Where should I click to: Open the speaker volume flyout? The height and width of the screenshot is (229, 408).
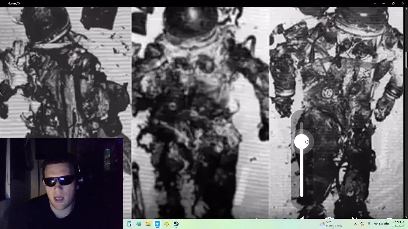[381, 224]
